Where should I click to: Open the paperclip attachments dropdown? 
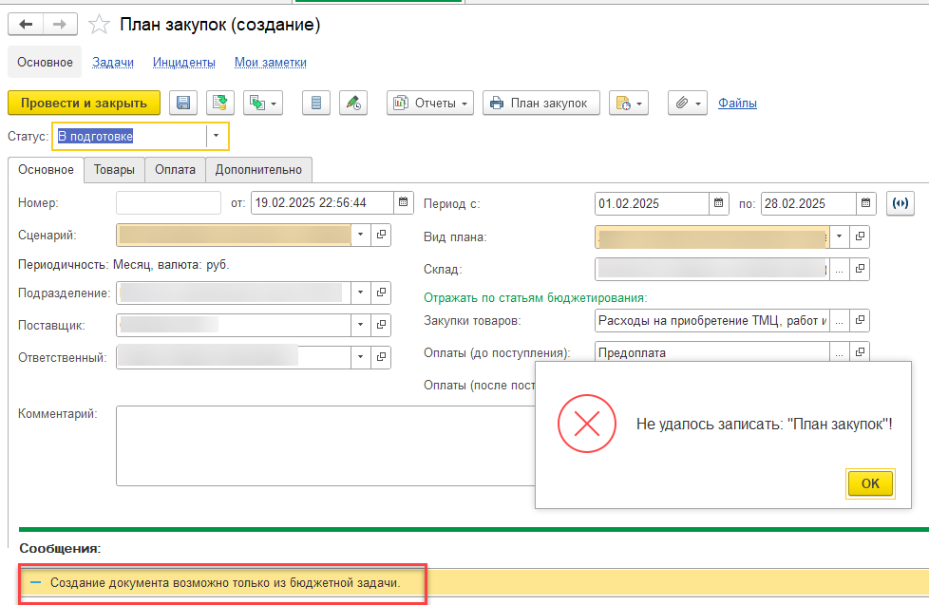pos(688,104)
